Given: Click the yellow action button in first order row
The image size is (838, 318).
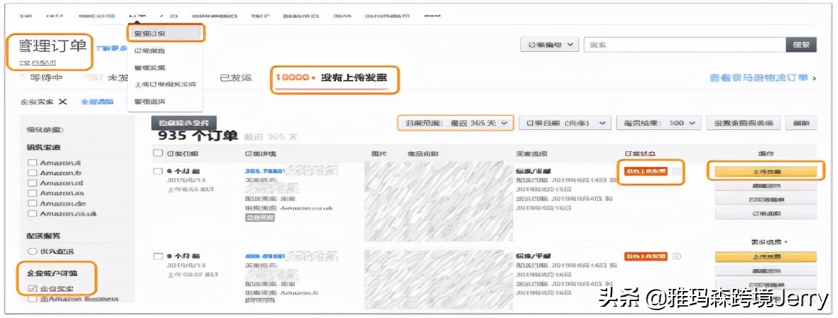Looking at the screenshot, I should pyautogui.click(x=766, y=172).
